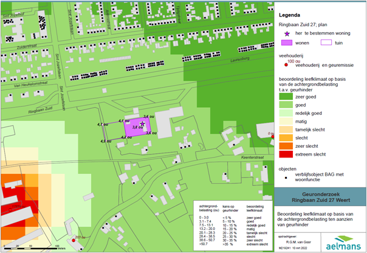Click the '4,2 ou' value label
This screenshot has height=253, width=367.
tap(126, 137)
